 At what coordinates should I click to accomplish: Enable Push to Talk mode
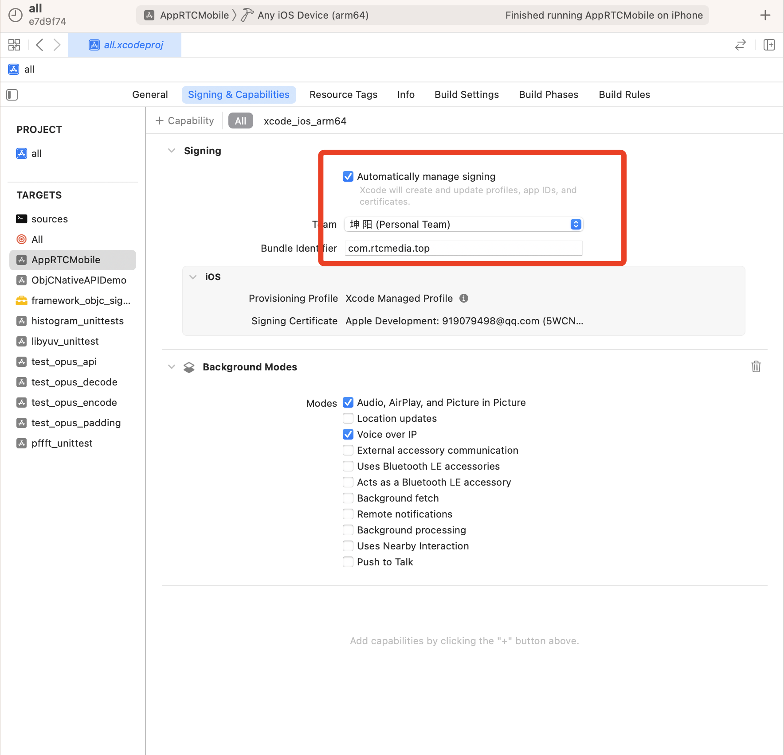348,562
